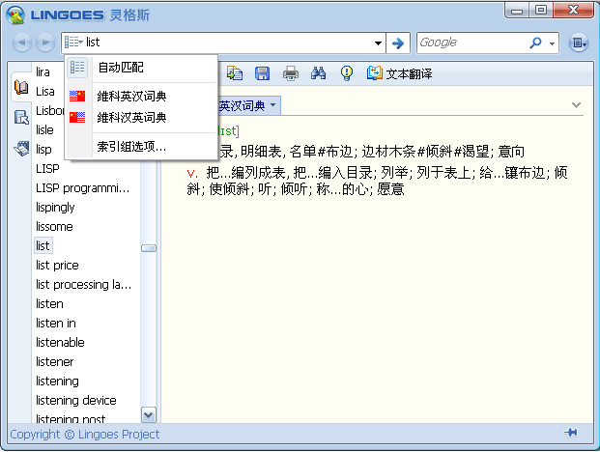Click the Copyright Lingoes Project link
Image resolution: width=600 pixels, height=452 pixels.
coord(85,435)
